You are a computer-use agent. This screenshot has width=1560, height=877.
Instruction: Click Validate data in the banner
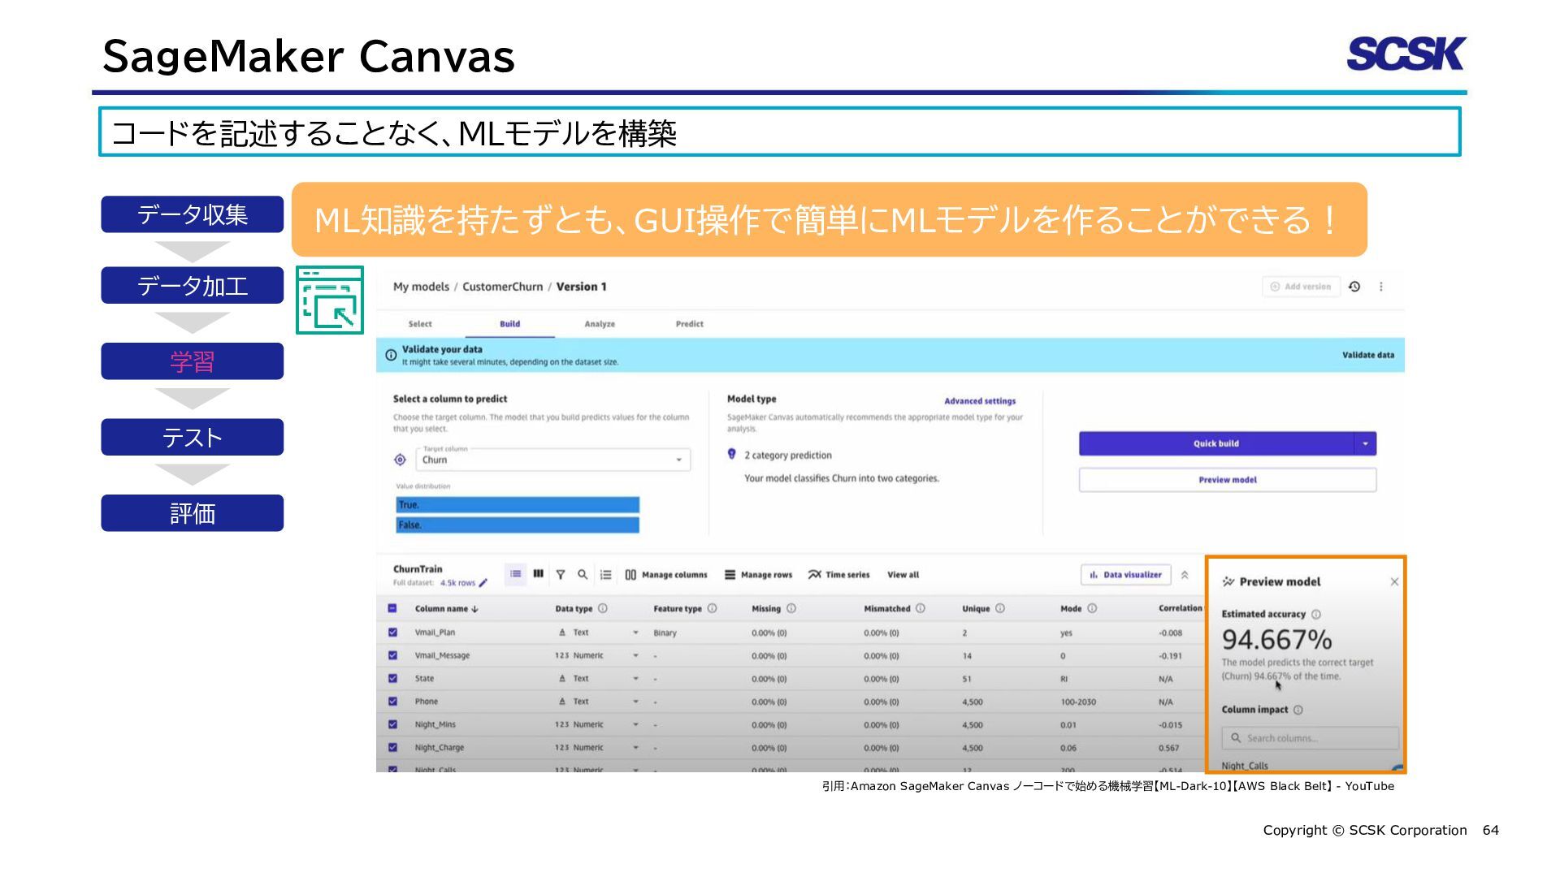pyautogui.click(x=1367, y=355)
